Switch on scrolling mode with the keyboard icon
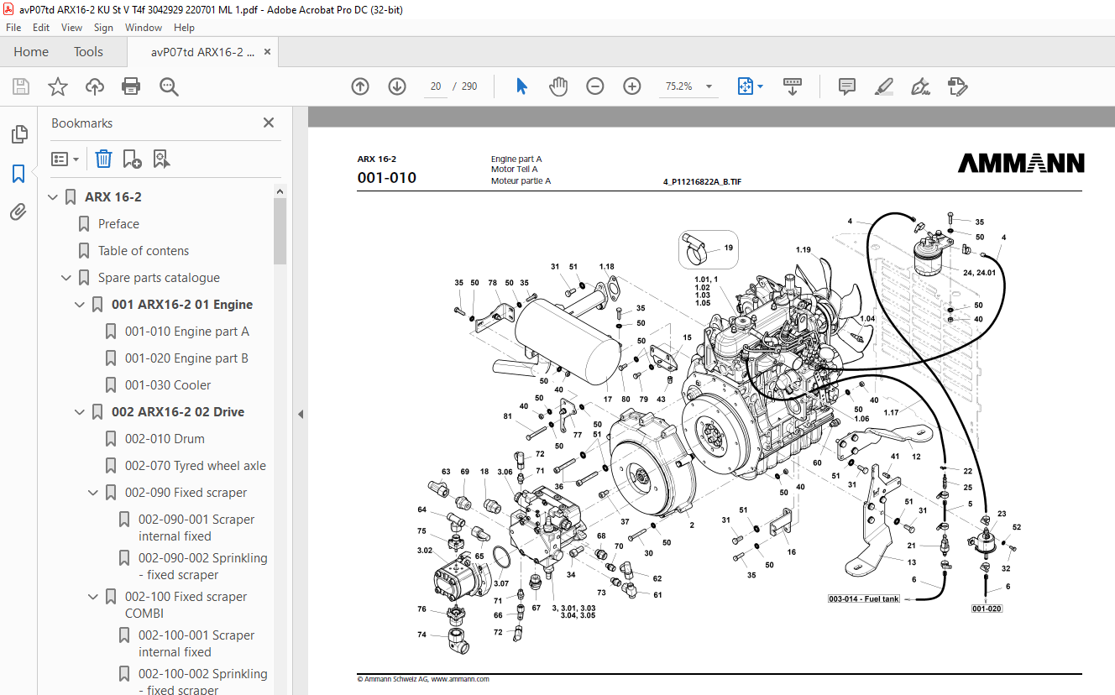 point(793,86)
